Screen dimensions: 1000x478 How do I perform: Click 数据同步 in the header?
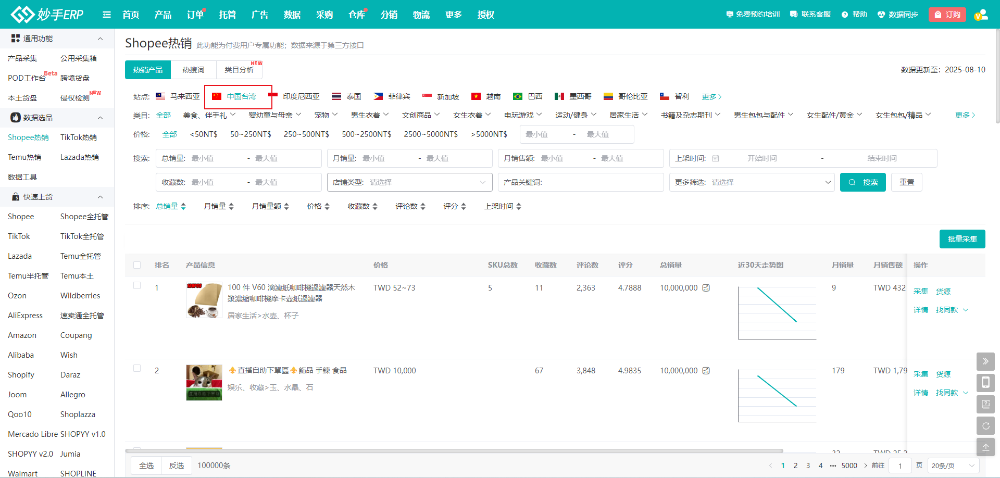coord(898,15)
